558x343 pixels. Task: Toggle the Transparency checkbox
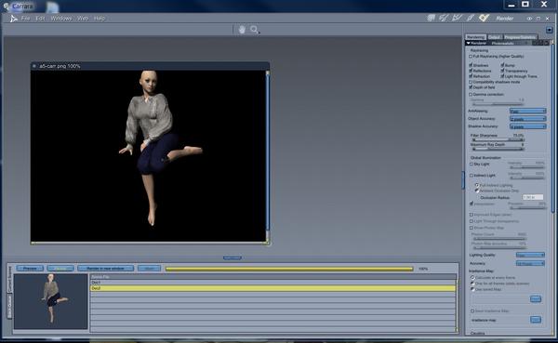[x=502, y=71]
